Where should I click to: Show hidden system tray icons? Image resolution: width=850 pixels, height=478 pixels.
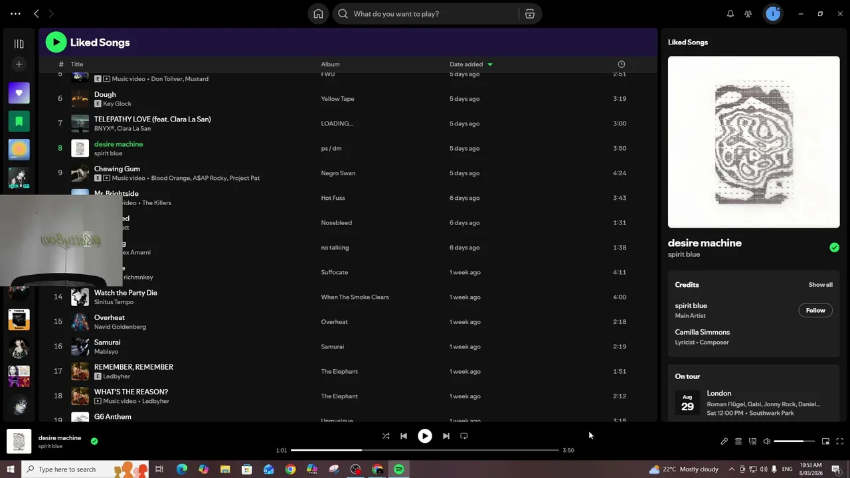point(731,469)
